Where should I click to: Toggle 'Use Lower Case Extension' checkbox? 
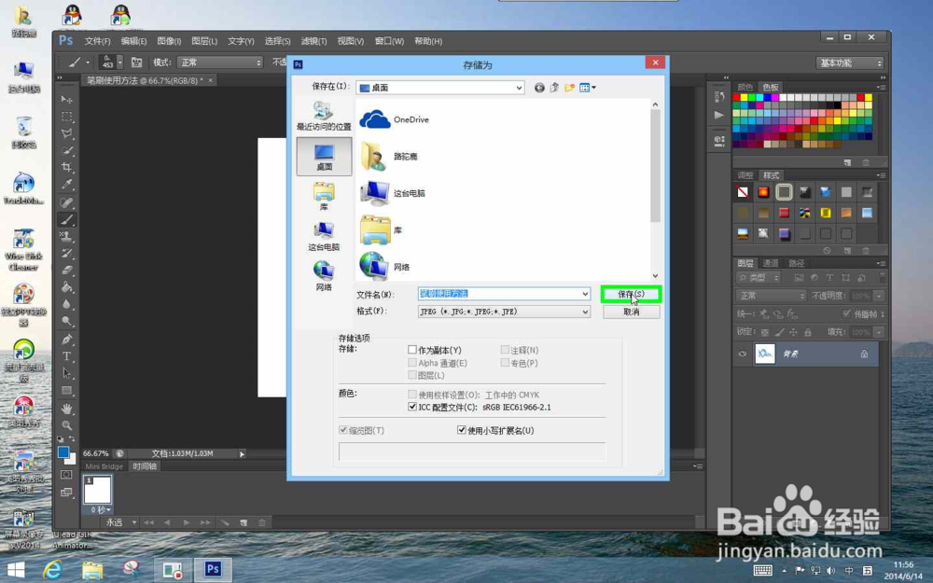tap(461, 430)
